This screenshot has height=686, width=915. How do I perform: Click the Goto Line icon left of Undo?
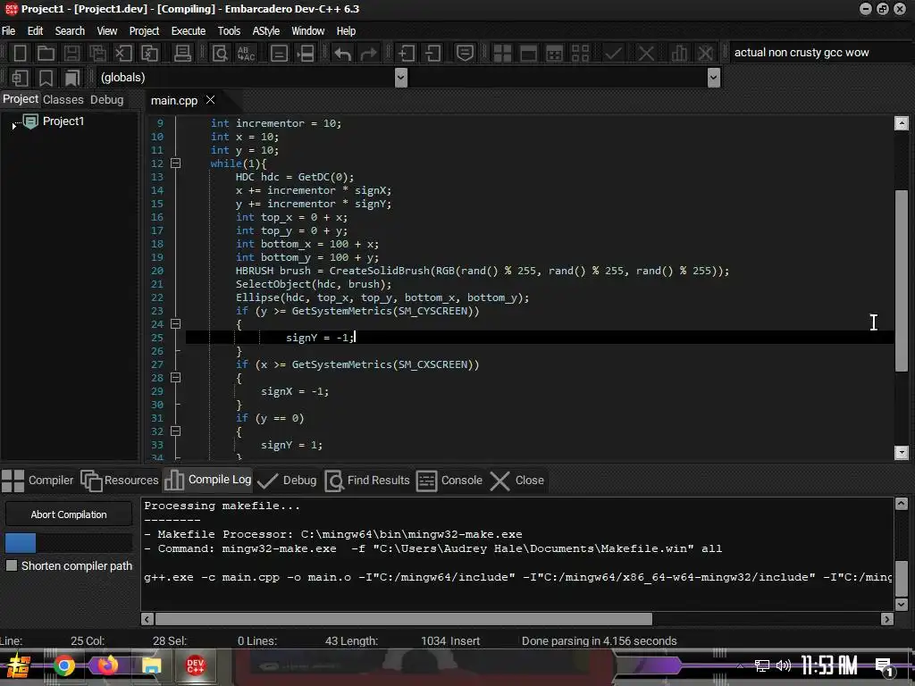click(x=279, y=53)
